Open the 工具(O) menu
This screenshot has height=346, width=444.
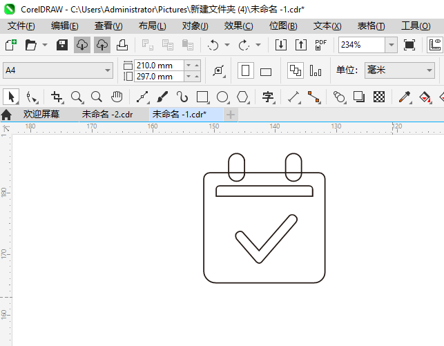click(x=416, y=26)
